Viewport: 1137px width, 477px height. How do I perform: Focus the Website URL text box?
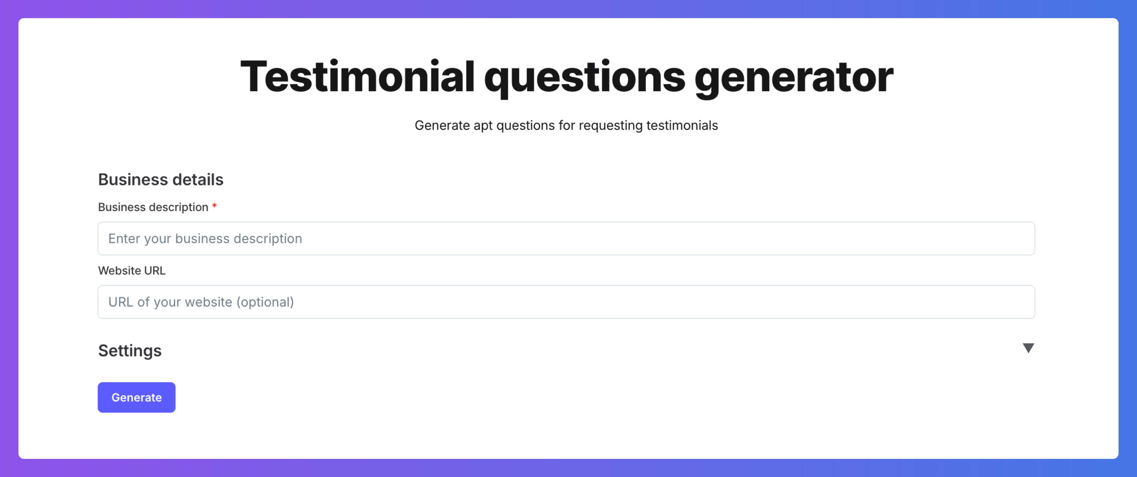pos(566,302)
